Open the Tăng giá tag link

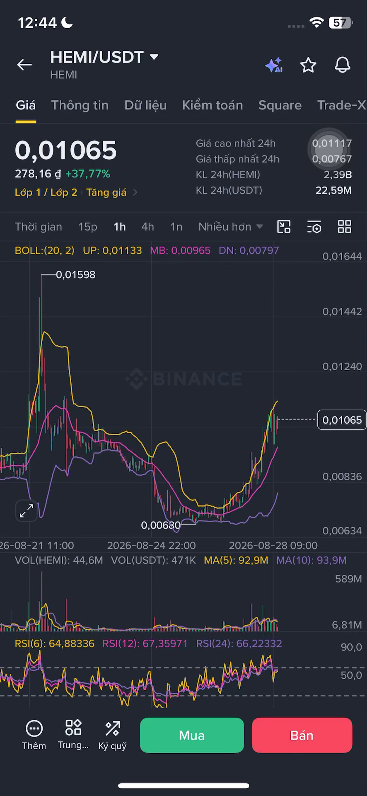coord(106,192)
